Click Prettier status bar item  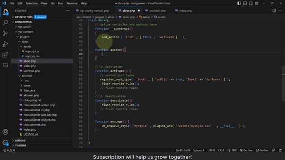tap(262, 150)
